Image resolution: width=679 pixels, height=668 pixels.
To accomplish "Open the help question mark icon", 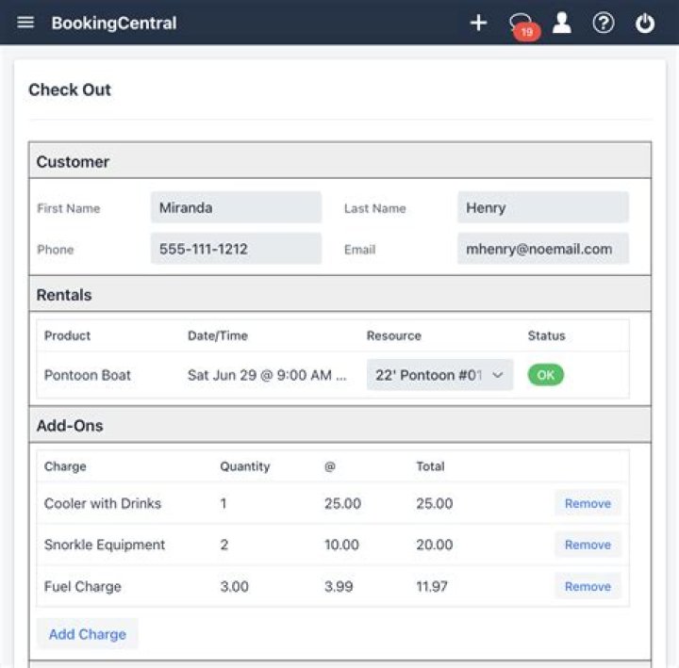I will 604,23.
